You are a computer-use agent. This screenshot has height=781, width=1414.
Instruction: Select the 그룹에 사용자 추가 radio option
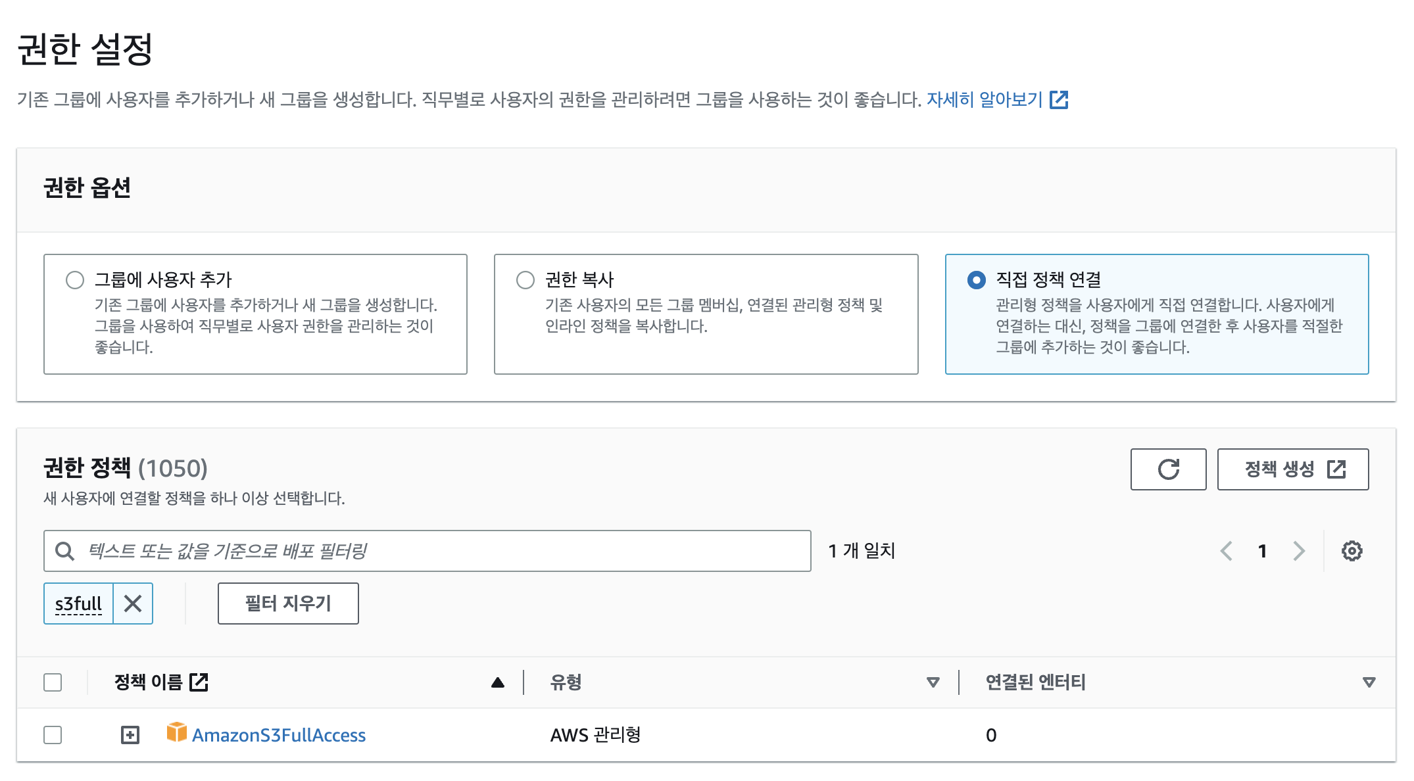click(x=75, y=280)
